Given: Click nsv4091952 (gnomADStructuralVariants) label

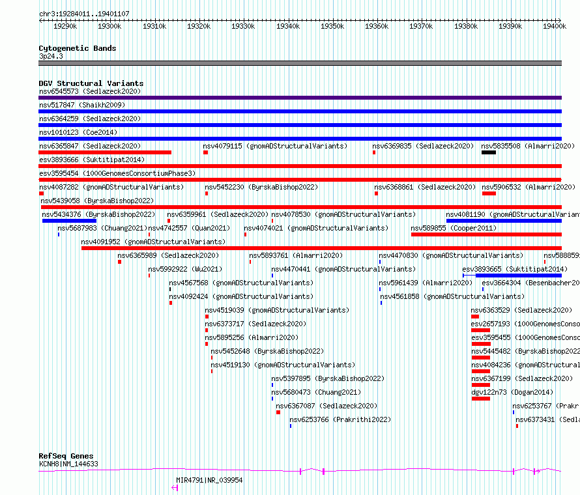Looking at the screenshot, I should [153, 242].
